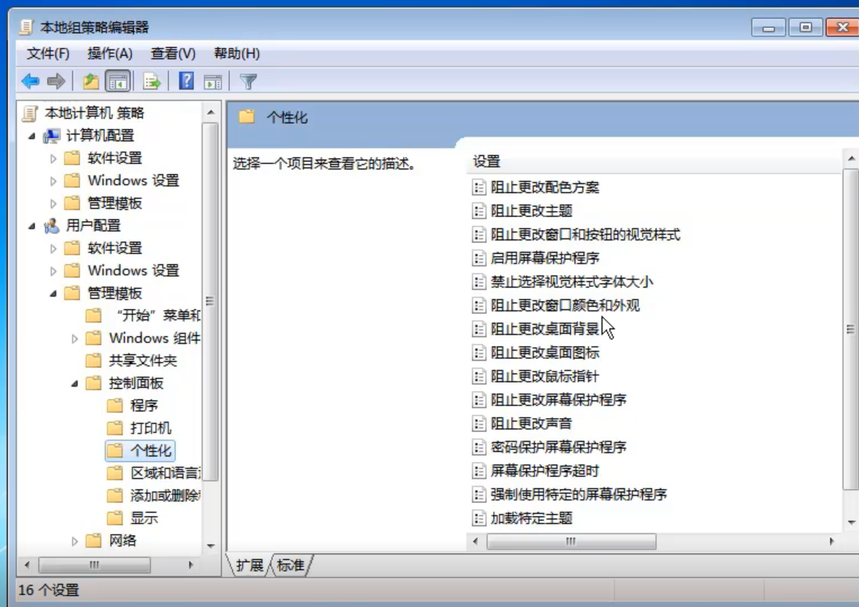Select the 显示 folder in the tree

144,518
